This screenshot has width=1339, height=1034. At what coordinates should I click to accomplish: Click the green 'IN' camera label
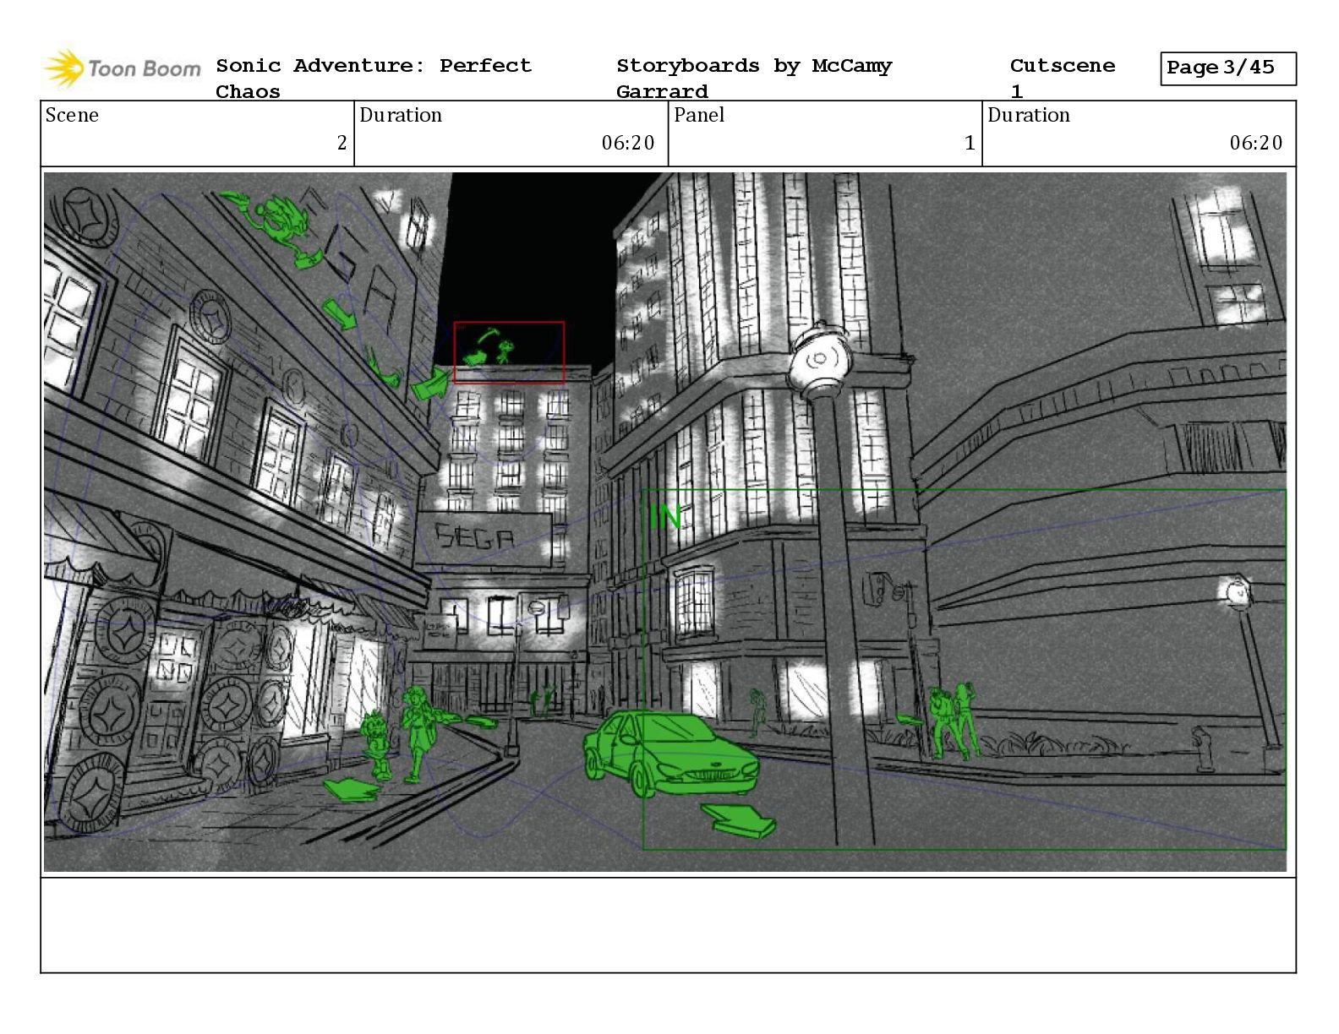[665, 517]
